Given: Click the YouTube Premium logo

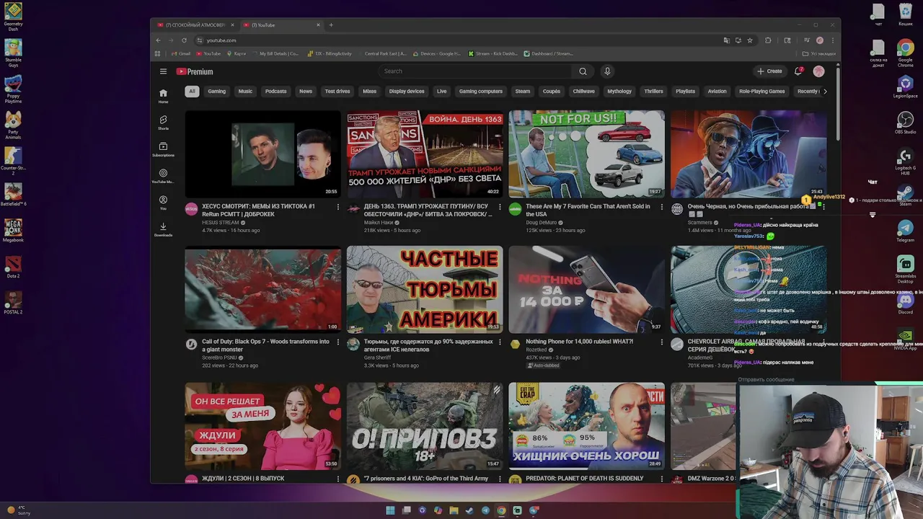Looking at the screenshot, I should coord(195,71).
